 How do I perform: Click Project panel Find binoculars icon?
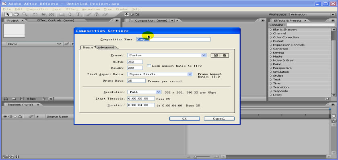[6, 99]
